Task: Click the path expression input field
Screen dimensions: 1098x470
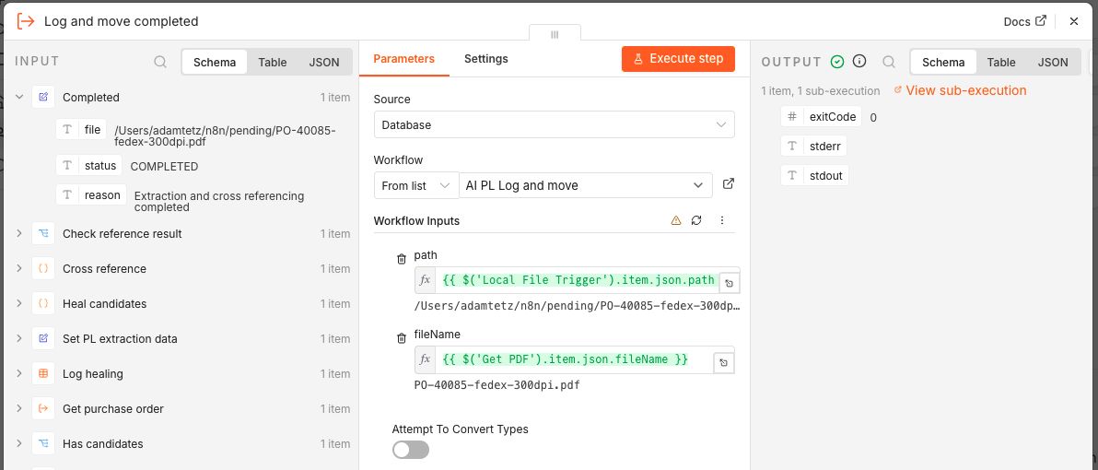Action: click(578, 280)
